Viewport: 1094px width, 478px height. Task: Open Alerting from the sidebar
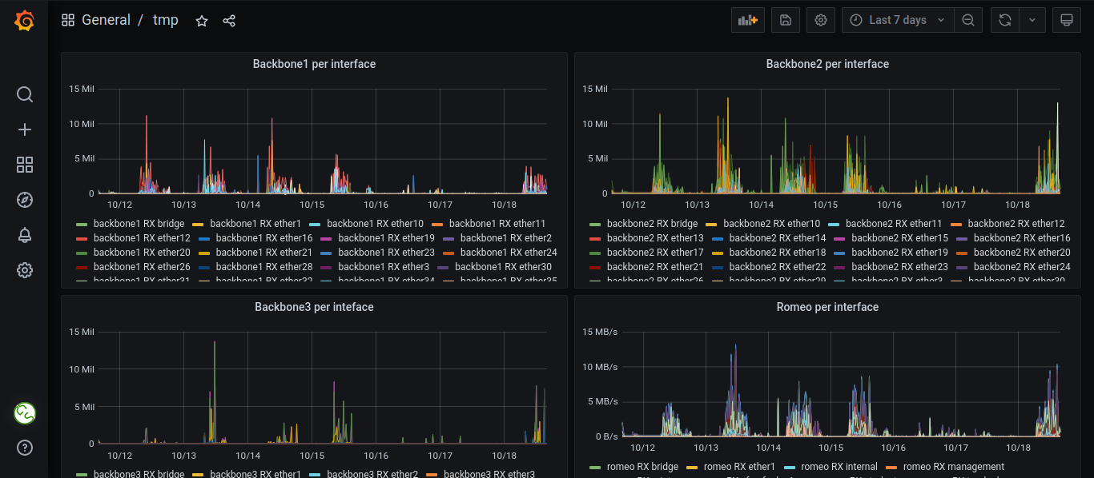(x=24, y=235)
